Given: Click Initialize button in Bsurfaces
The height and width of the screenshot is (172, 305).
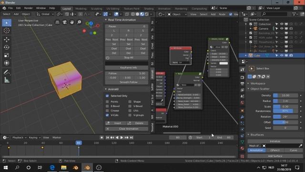Looking at the screenshot, I should (x=275, y=141).
